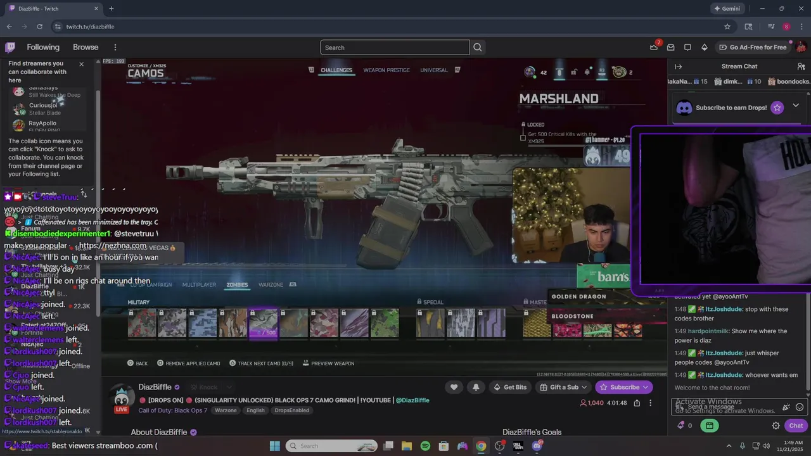Viewport: 811px width, 456px height.
Task: Open Windows Start menu
Action: coord(274,446)
